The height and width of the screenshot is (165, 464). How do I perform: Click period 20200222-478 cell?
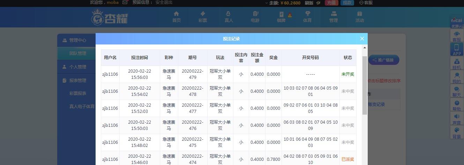192,91
